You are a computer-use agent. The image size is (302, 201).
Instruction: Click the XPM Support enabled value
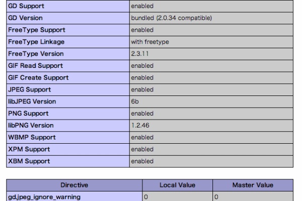tap(142, 149)
